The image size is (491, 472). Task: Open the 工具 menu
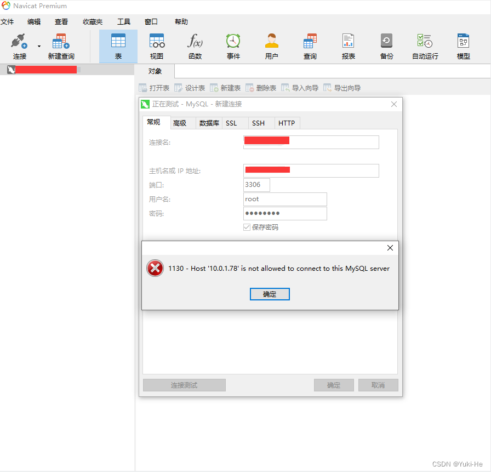(124, 21)
